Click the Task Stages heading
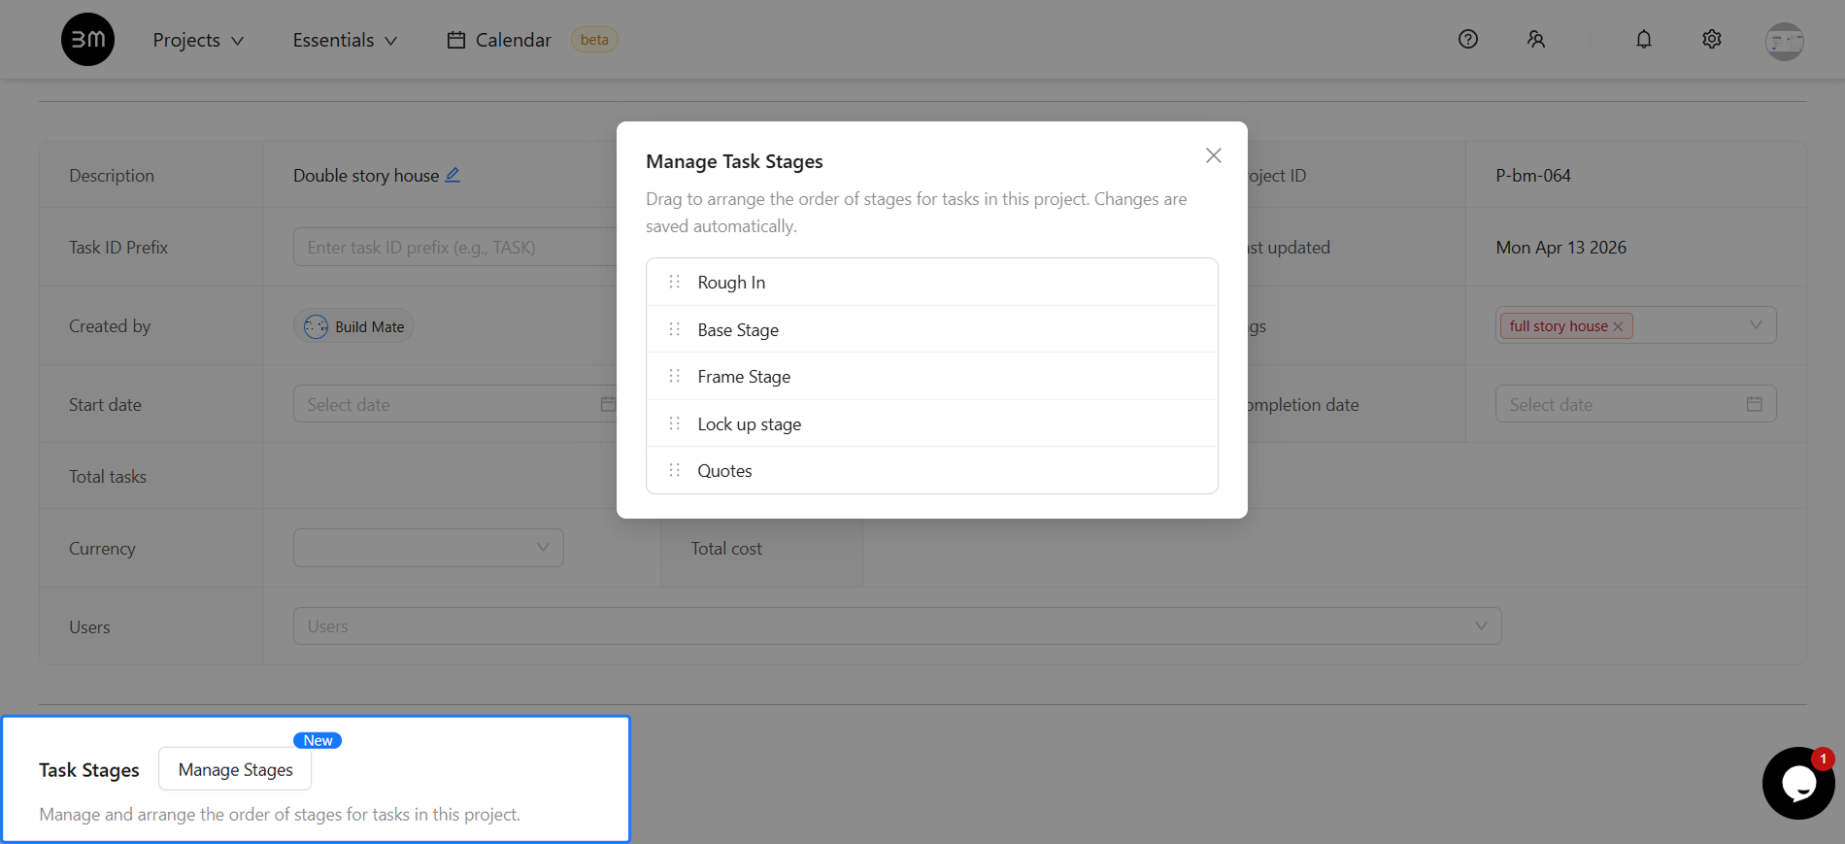Screen dimensions: 1845x844 [89, 770]
